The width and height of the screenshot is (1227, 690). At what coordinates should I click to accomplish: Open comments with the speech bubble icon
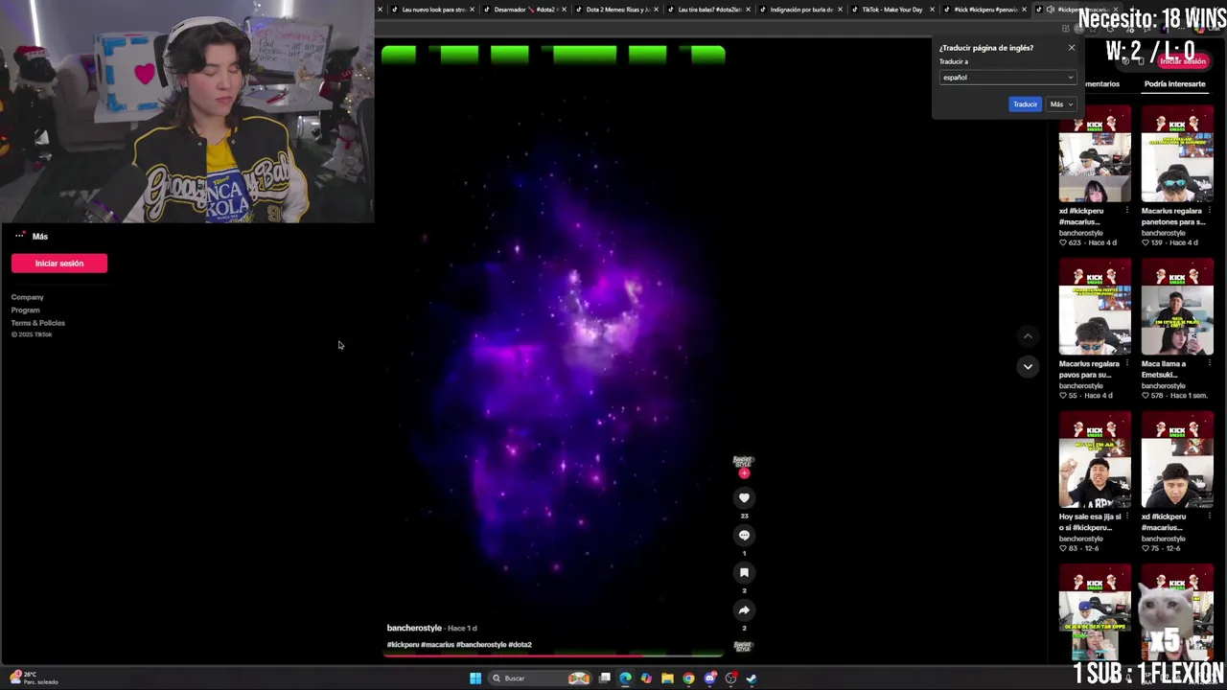pyautogui.click(x=744, y=535)
